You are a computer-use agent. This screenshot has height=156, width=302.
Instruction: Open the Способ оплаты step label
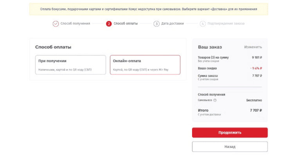pos(126,23)
